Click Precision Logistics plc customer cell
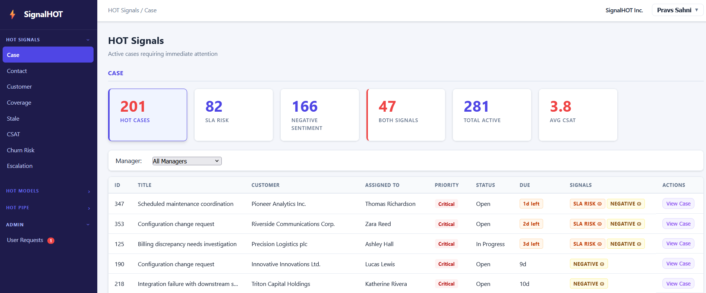The height and width of the screenshot is (293, 706). (280, 244)
